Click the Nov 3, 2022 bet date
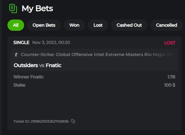Screen dimensions: 185x135 coord(51,43)
